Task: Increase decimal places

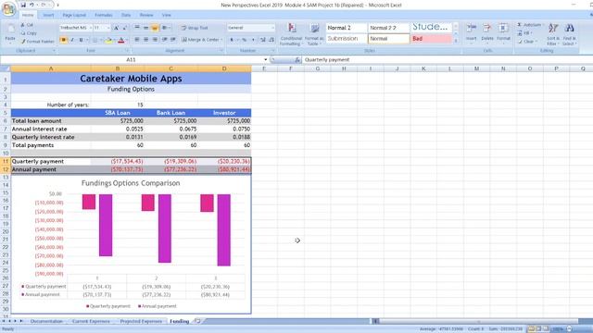Action: click(x=263, y=40)
